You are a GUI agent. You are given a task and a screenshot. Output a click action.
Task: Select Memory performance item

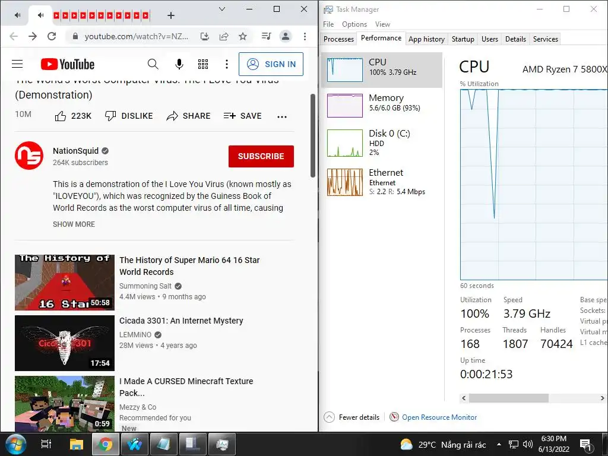[x=382, y=106]
